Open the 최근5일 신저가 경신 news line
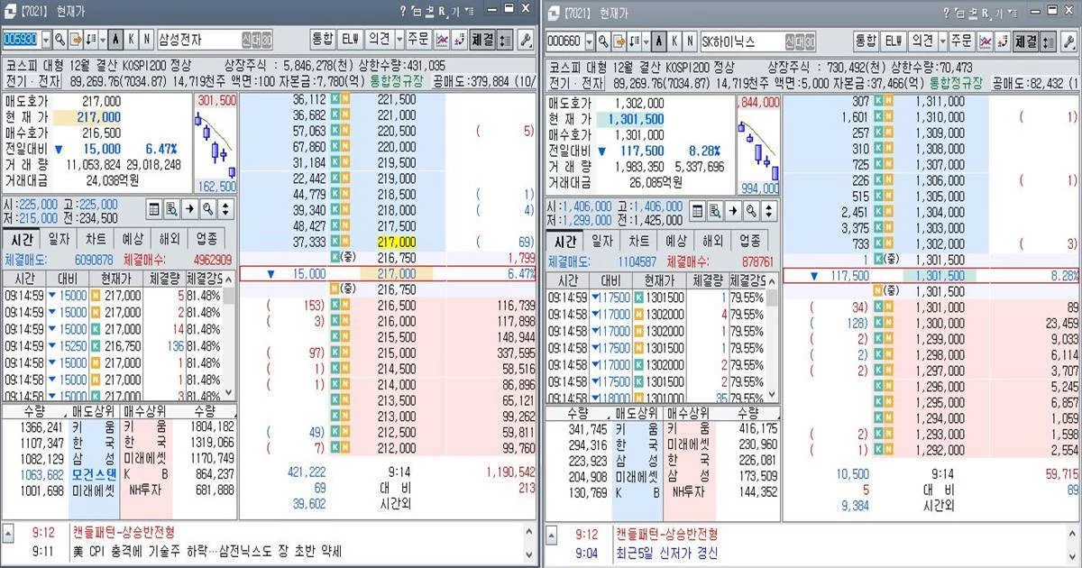This screenshot has width=1082, height=568. (668, 551)
